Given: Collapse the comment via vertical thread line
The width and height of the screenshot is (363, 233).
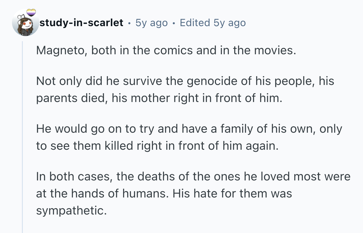Looking at the screenshot, I should pyautogui.click(x=23, y=136).
